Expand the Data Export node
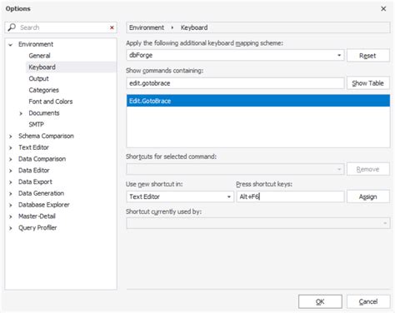 (11, 182)
